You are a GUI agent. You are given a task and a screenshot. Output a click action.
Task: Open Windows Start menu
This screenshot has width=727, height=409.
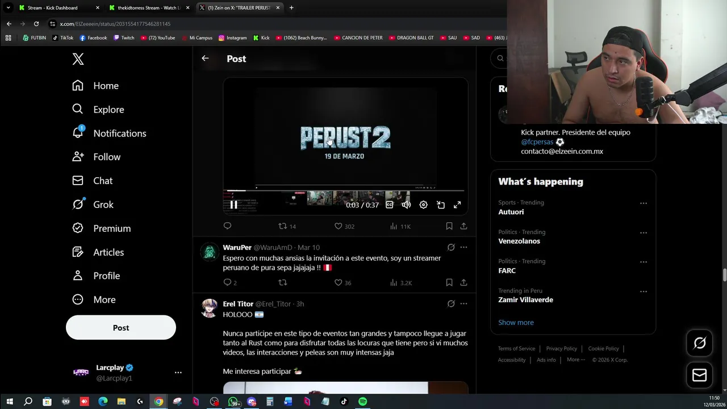tap(10, 402)
